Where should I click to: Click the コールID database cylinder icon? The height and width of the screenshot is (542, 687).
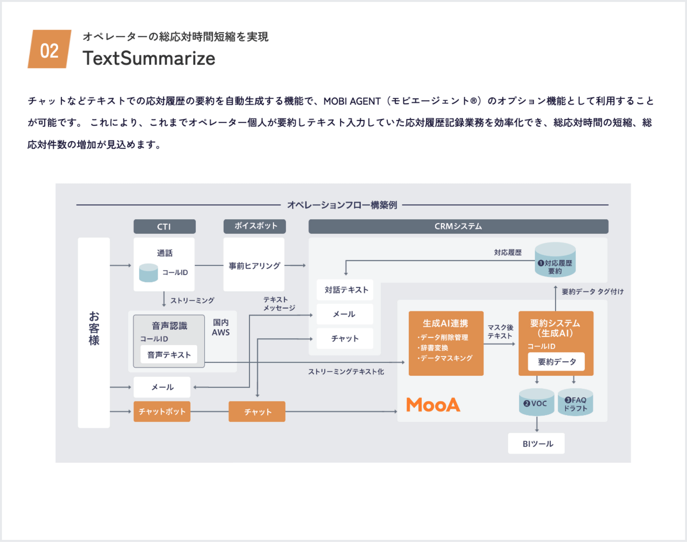click(148, 273)
